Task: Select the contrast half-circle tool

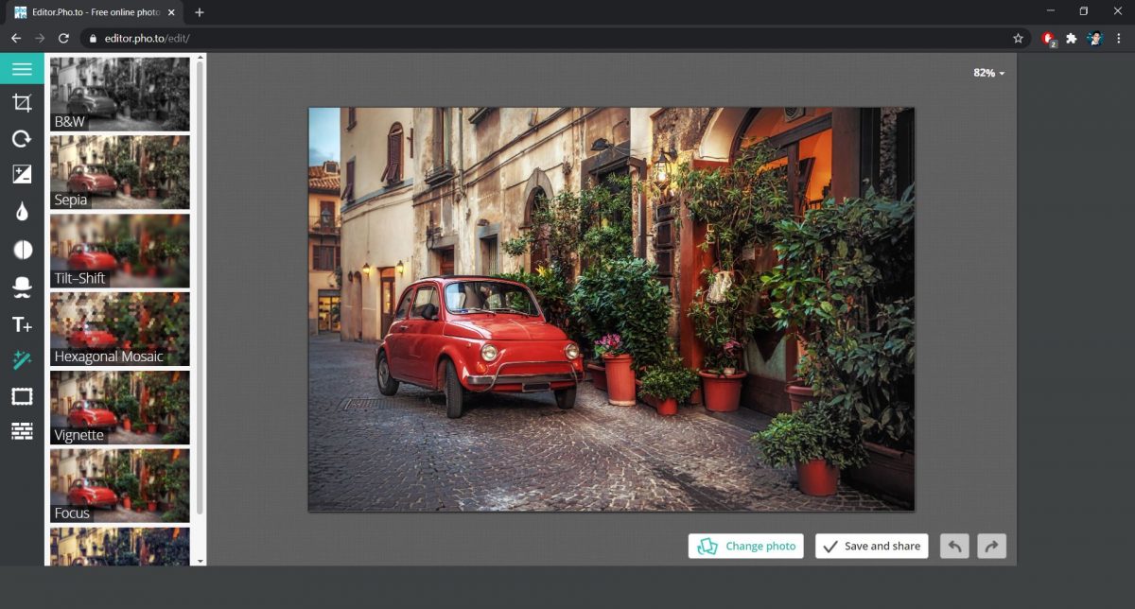Action: [x=22, y=249]
